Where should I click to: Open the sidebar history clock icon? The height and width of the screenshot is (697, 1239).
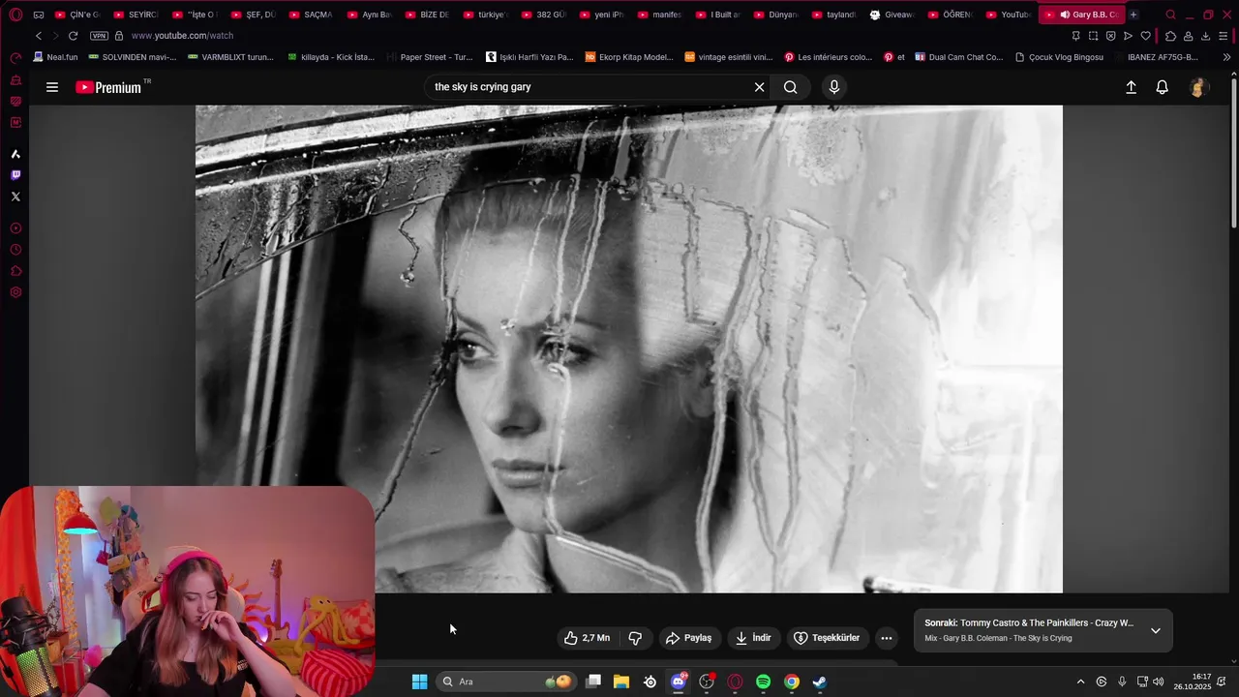pos(15,250)
